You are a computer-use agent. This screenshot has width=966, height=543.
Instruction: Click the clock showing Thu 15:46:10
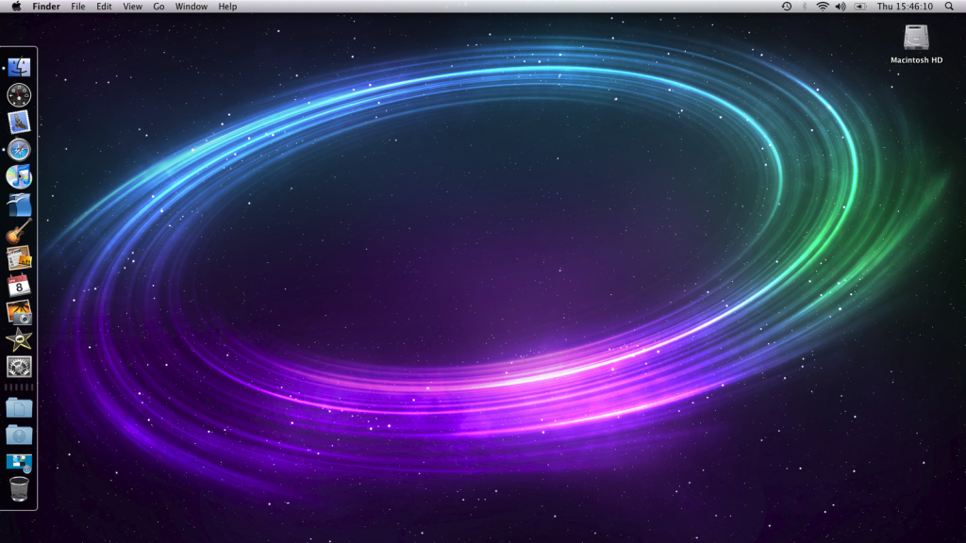point(905,7)
